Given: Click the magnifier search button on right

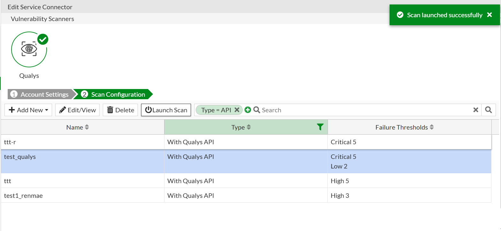Looking at the screenshot, I should pos(488,110).
